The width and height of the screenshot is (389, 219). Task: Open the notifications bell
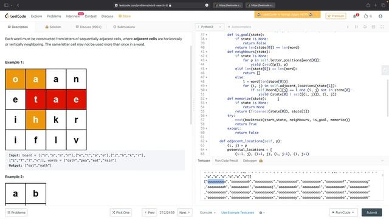pos(355,16)
